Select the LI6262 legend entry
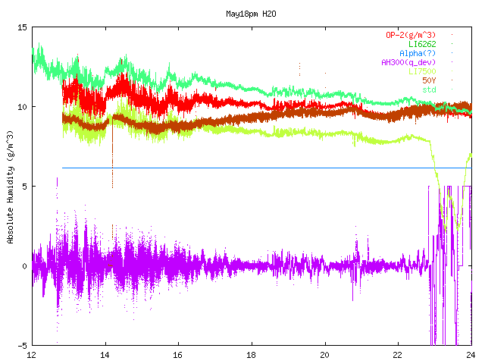 (x=422, y=44)
